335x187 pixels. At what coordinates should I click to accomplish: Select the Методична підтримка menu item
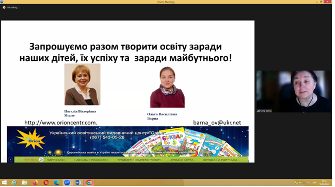(221, 160)
